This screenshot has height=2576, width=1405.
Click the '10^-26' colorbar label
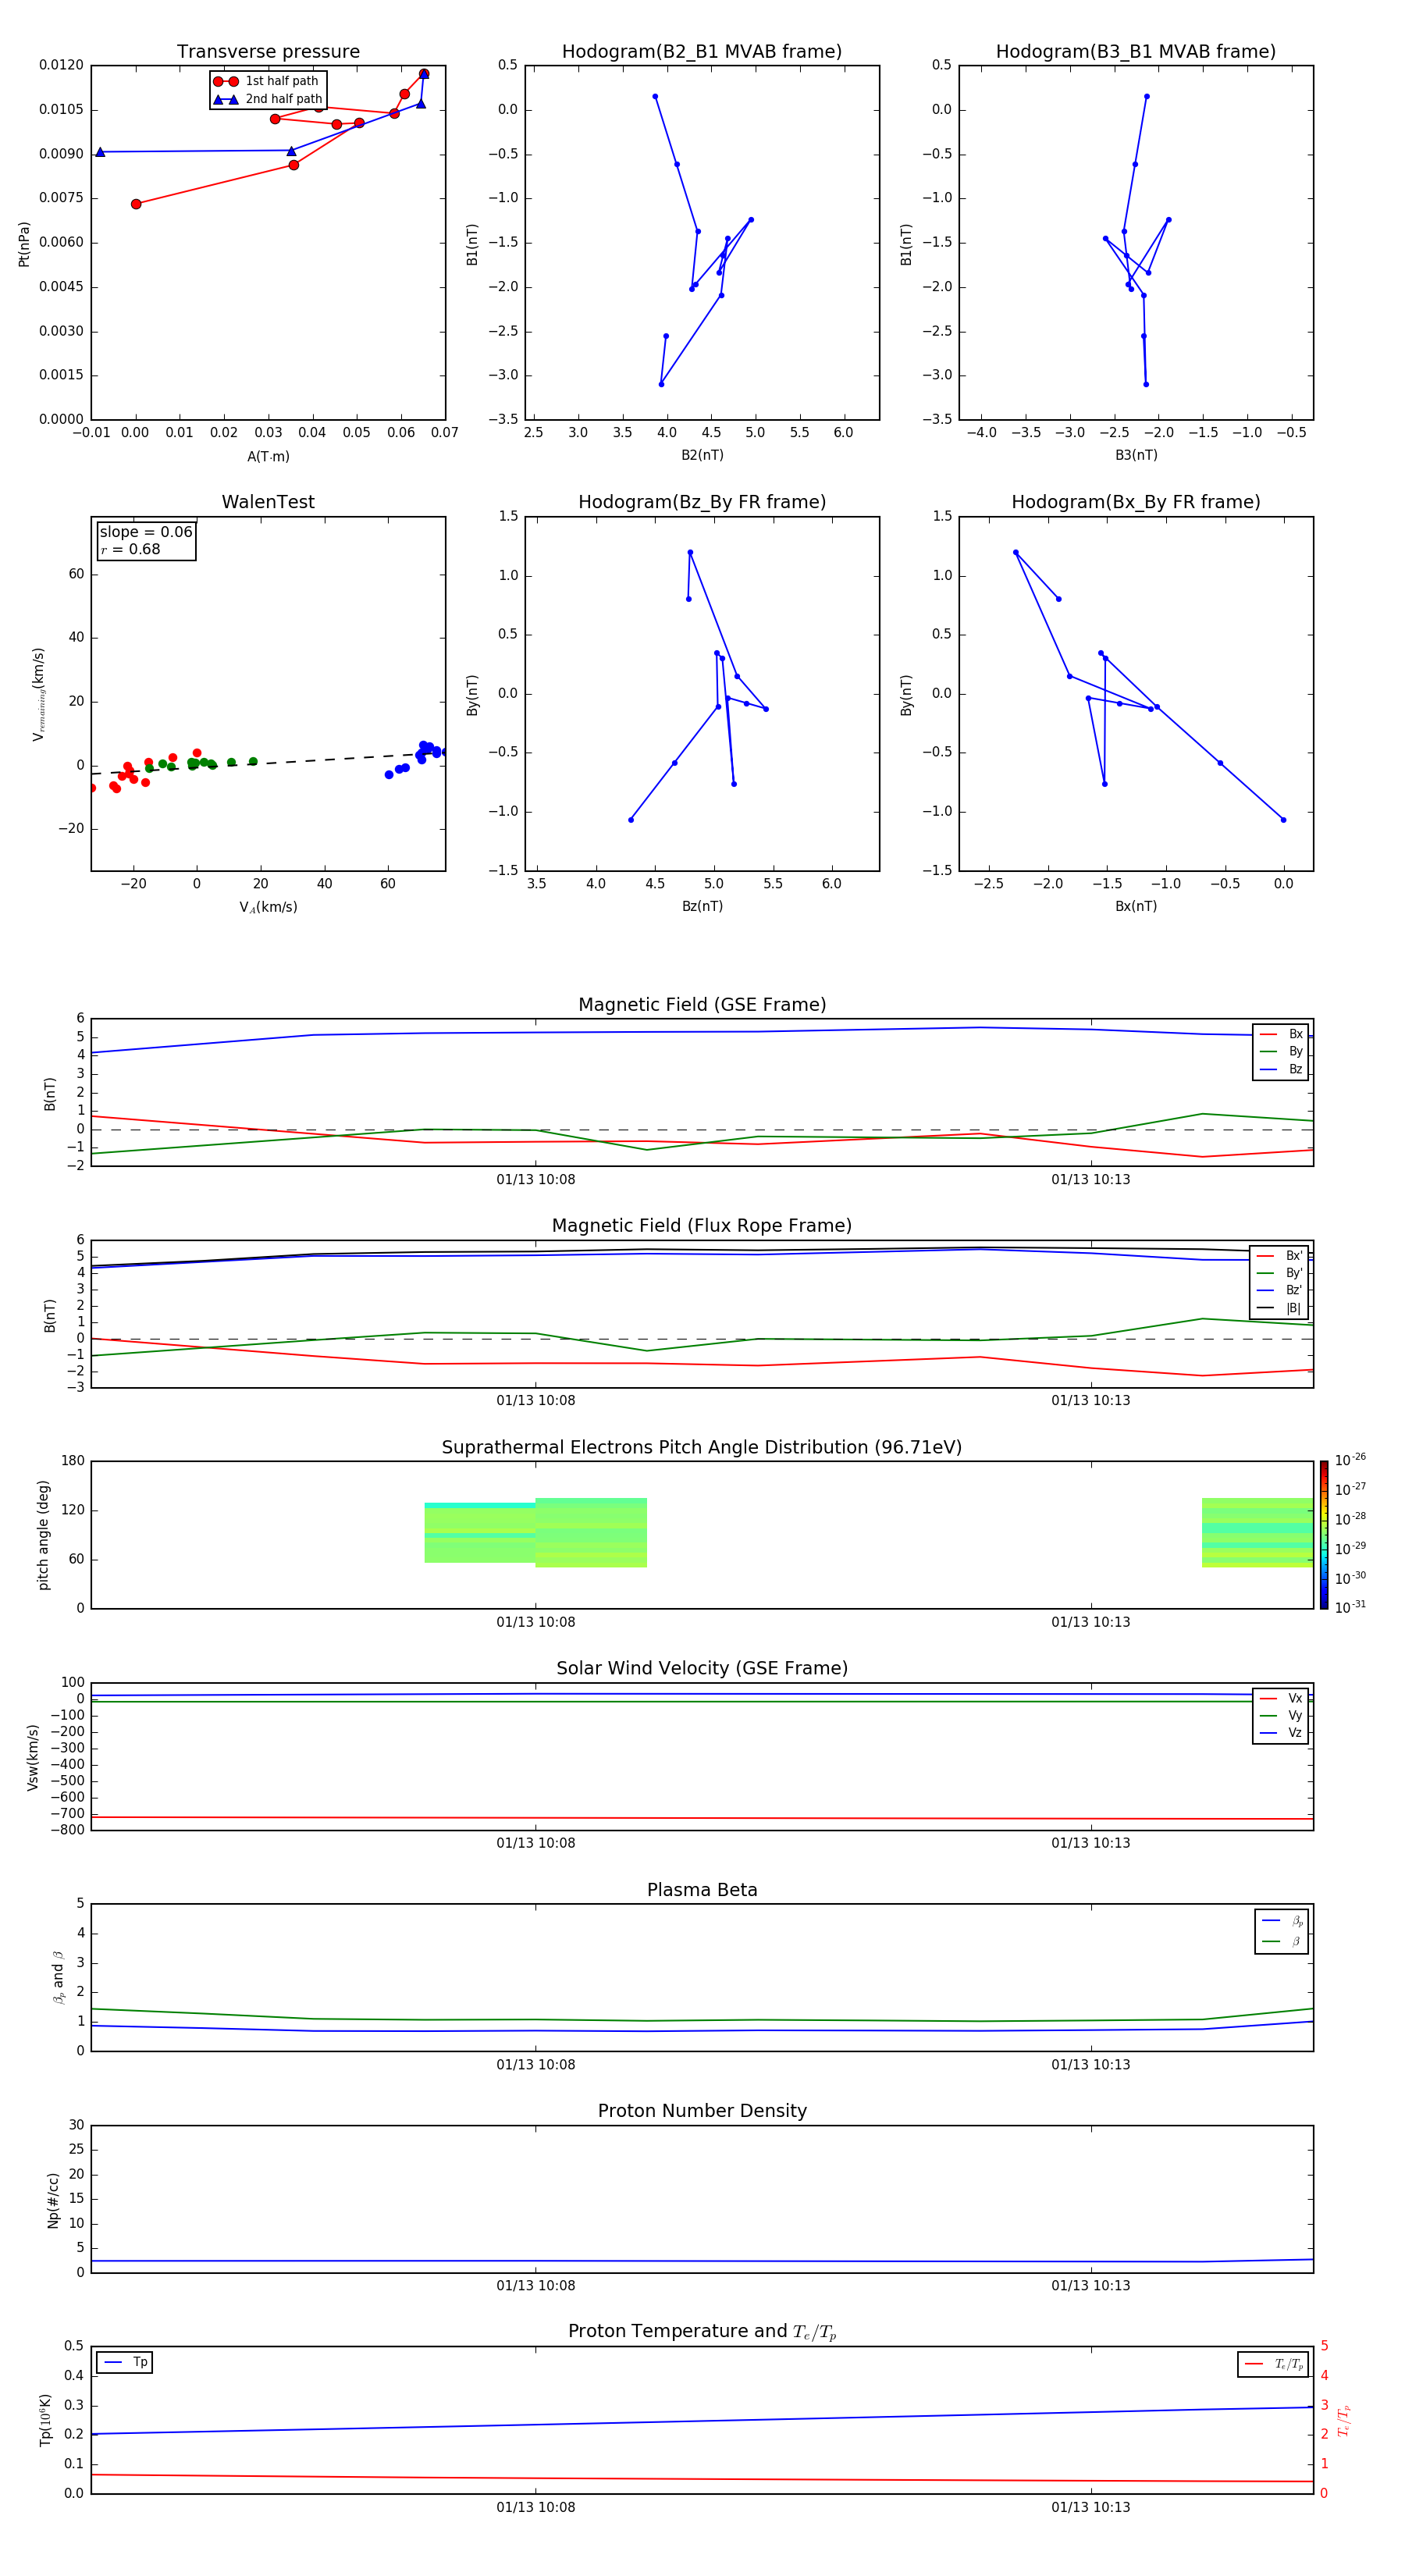(1350, 1460)
